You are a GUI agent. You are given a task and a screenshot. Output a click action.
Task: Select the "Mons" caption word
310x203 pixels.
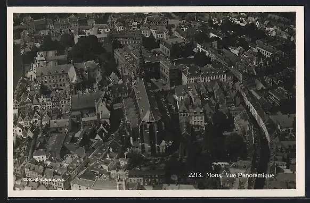tap(214, 175)
